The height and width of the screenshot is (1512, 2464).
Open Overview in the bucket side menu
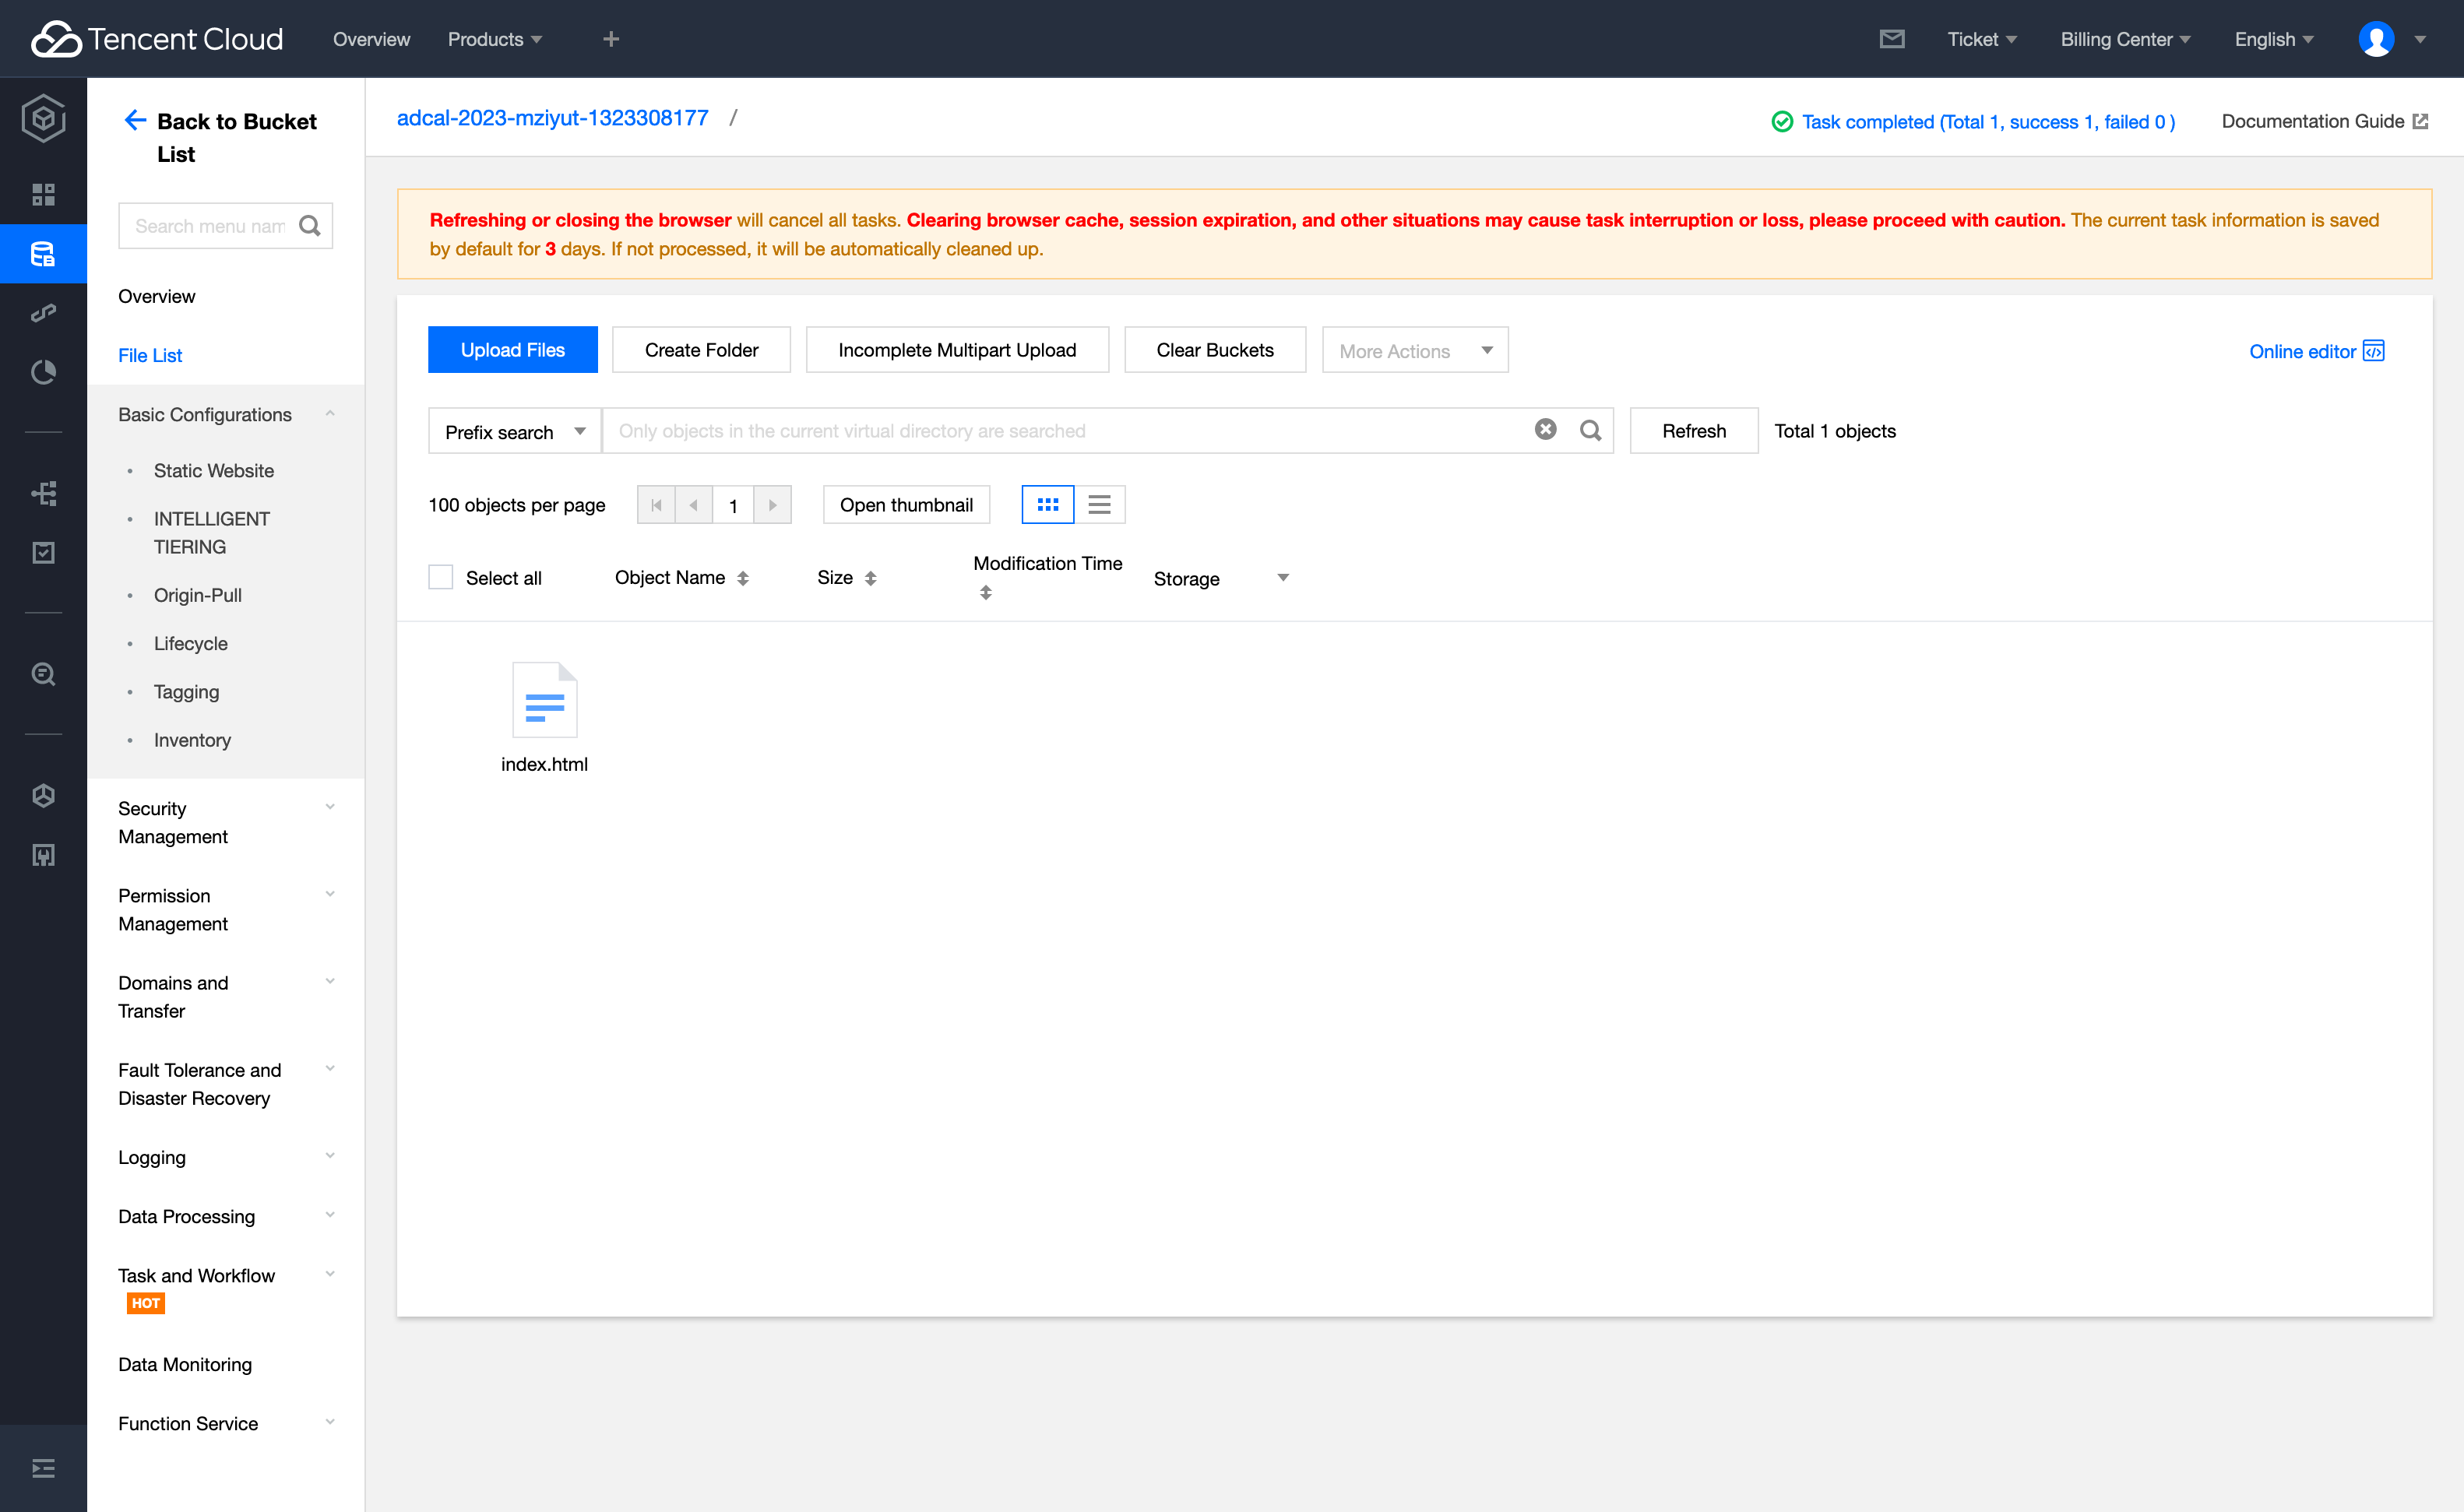156,296
